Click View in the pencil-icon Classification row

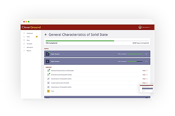pyautogui.click(x=145, y=79)
